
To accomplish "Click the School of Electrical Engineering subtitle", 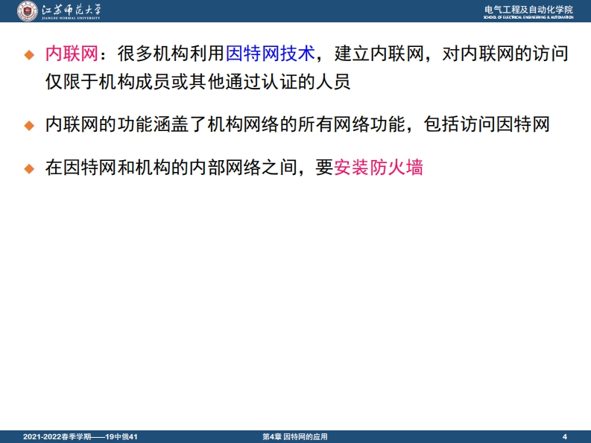I will coord(528,17).
